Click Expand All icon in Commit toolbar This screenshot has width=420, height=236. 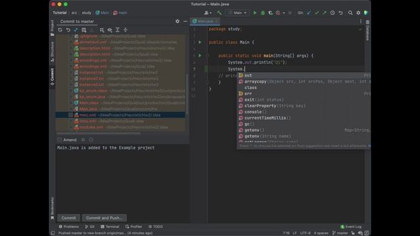coord(117,30)
